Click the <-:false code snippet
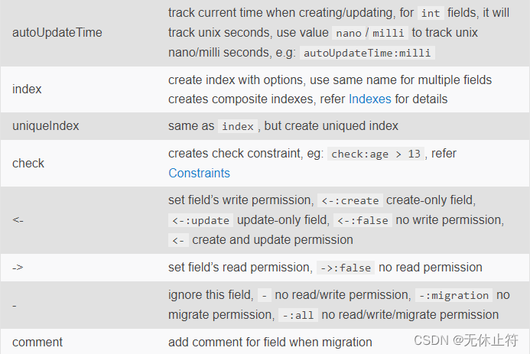The image size is (530, 354). (x=363, y=220)
